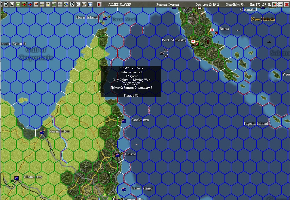Click the 'Port Moresby' map label
This screenshot has height=200, width=290.
coord(174,40)
